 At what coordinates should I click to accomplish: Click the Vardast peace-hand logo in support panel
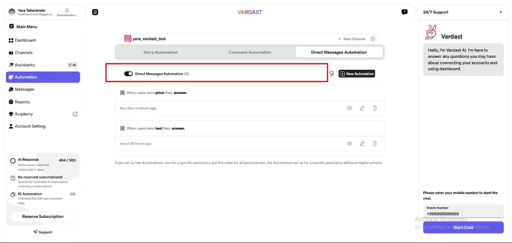431,33
